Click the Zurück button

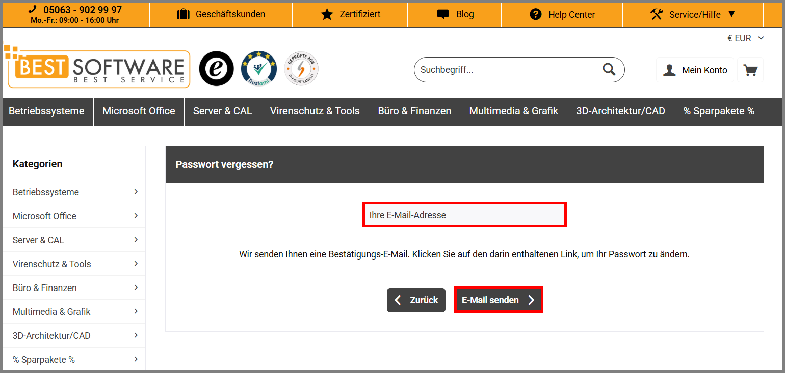(416, 300)
